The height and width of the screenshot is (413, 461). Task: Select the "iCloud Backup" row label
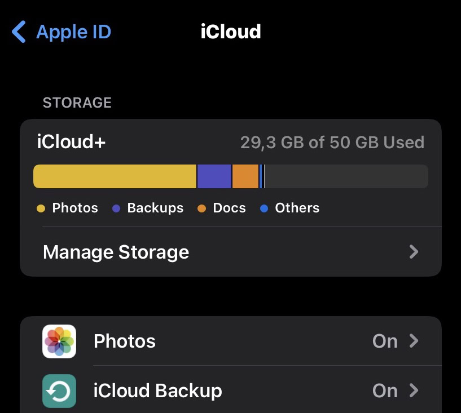(x=157, y=390)
